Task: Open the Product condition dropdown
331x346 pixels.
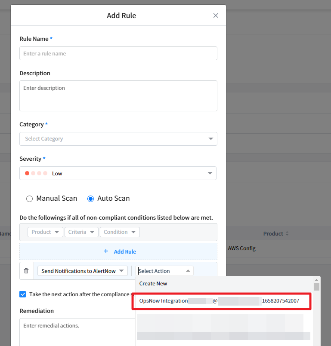Action: 45,232
